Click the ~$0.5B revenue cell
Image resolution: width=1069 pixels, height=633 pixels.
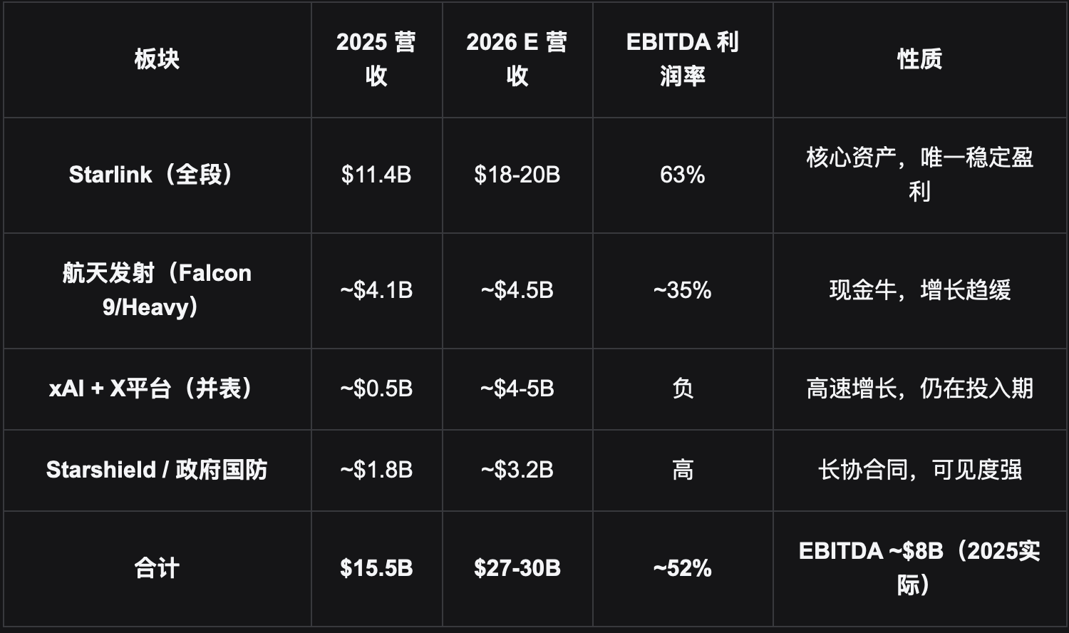click(376, 388)
